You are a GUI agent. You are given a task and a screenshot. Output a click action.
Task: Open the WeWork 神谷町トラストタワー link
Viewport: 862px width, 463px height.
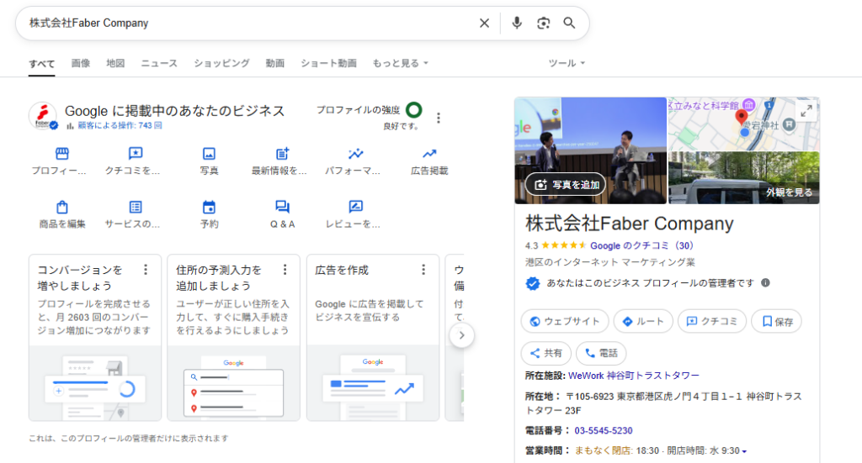pyautogui.click(x=634, y=376)
